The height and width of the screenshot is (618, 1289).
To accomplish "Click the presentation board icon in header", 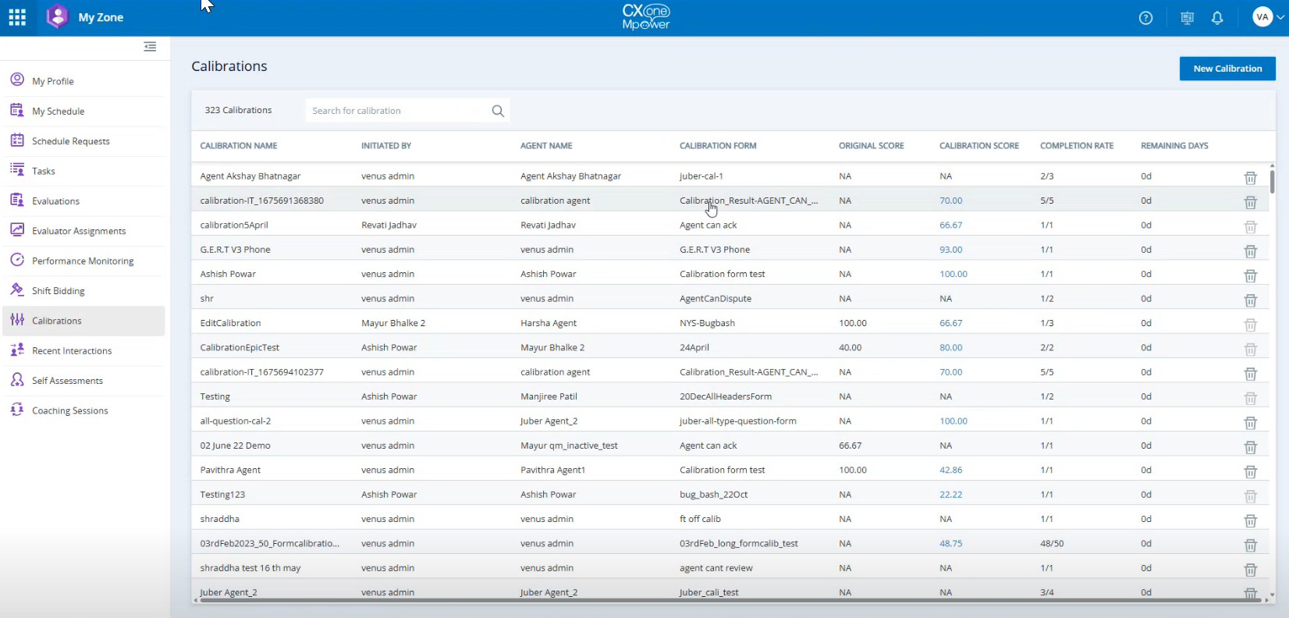I will pyautogui.click(x=1187, y=18).
